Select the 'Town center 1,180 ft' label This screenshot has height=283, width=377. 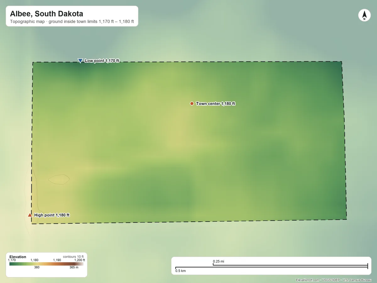(x=216, y=103)
